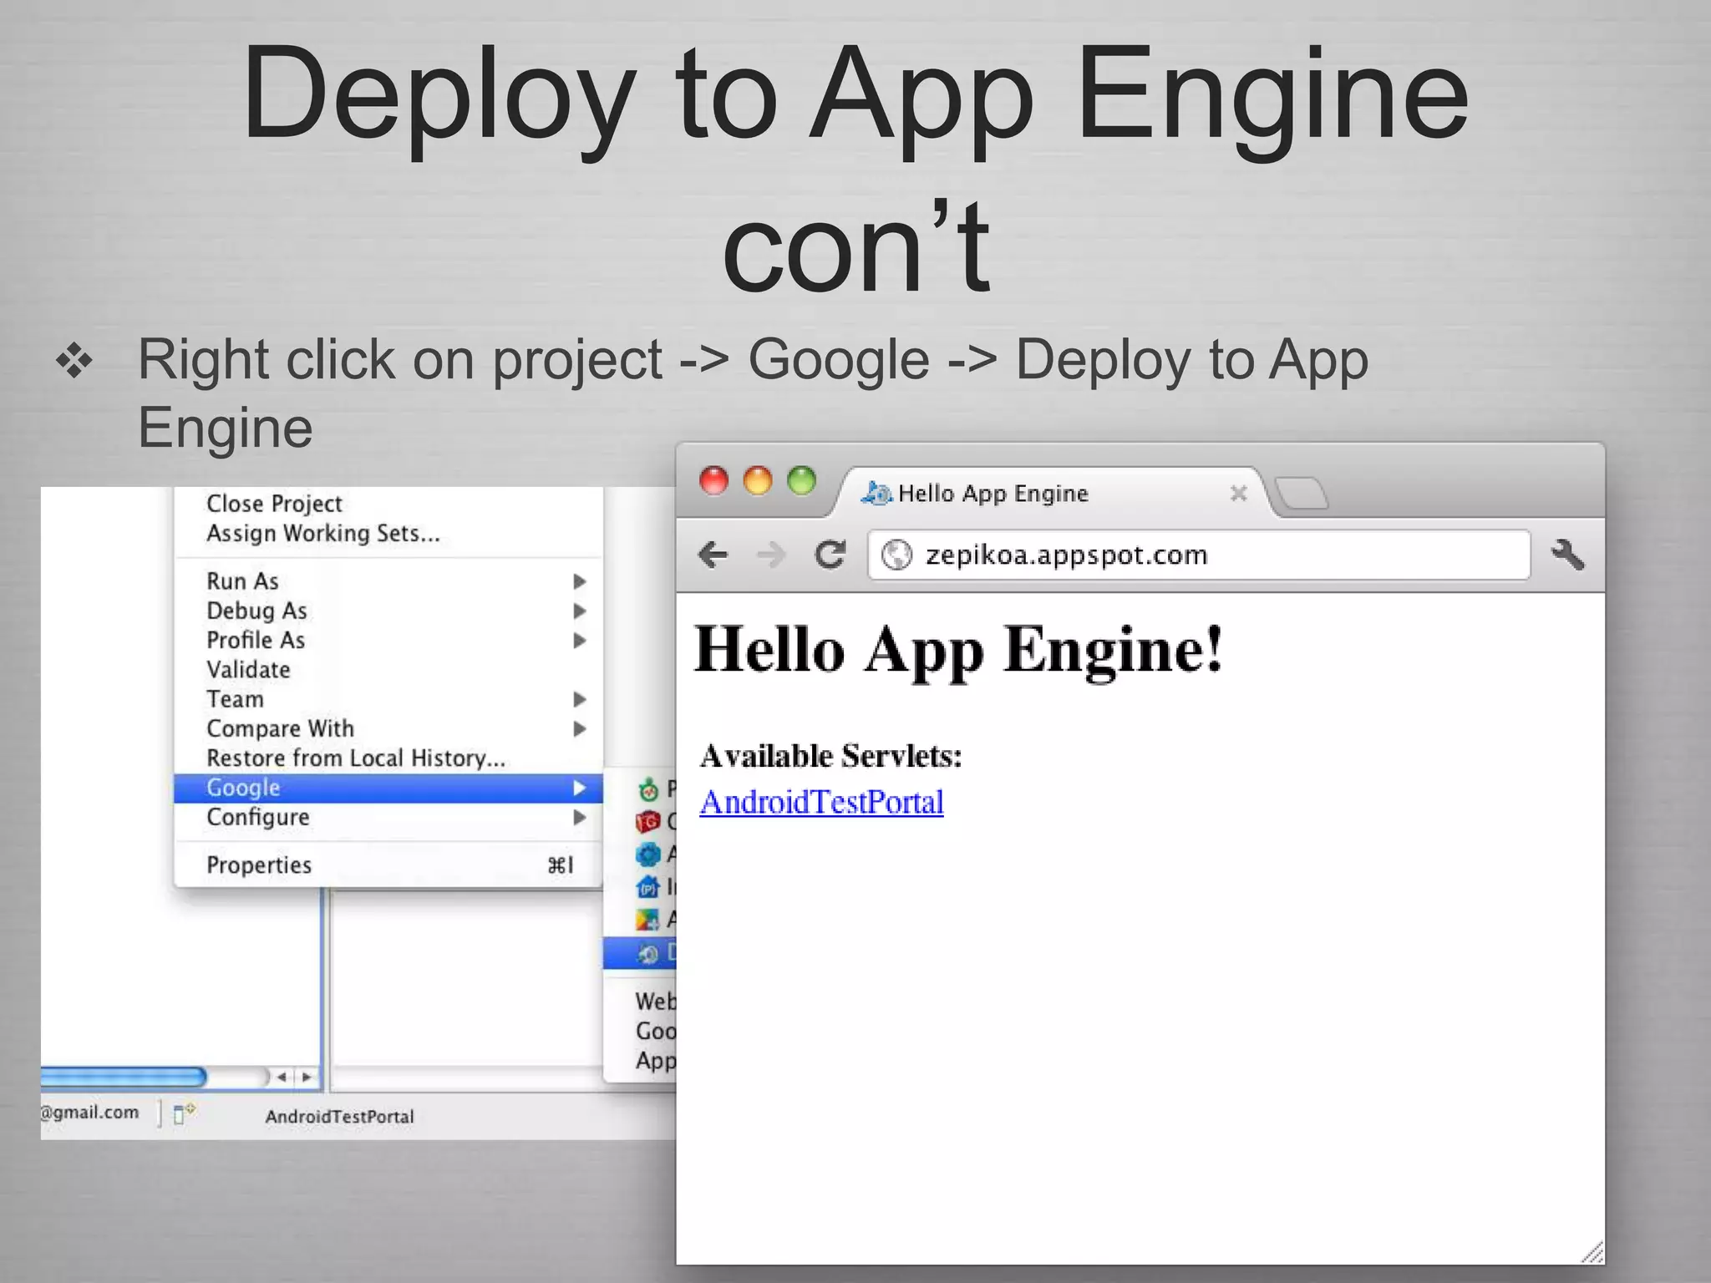Open project Properties from context menu
Viewport: 1711px width, 1283px height.
388,865
